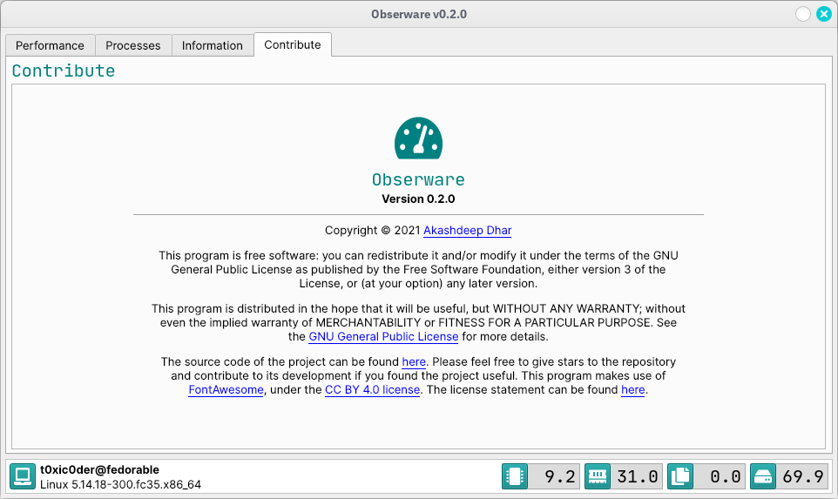This screenshot has height=499, width=838.
Task: Click the disk usage value 69.9
Action: coord(803,476)
